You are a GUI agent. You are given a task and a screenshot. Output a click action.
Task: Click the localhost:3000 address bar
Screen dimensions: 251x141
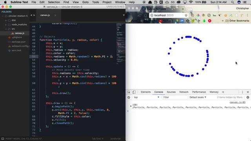pos(169,15)
